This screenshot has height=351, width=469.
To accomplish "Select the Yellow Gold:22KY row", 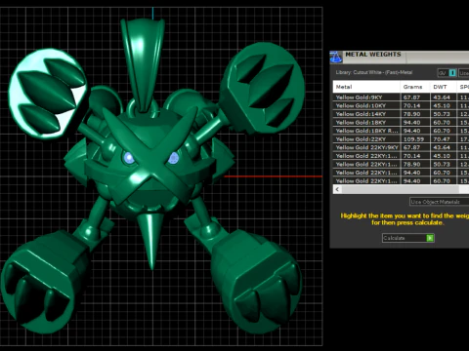I will pyautogui.click(x=401, y=139).
